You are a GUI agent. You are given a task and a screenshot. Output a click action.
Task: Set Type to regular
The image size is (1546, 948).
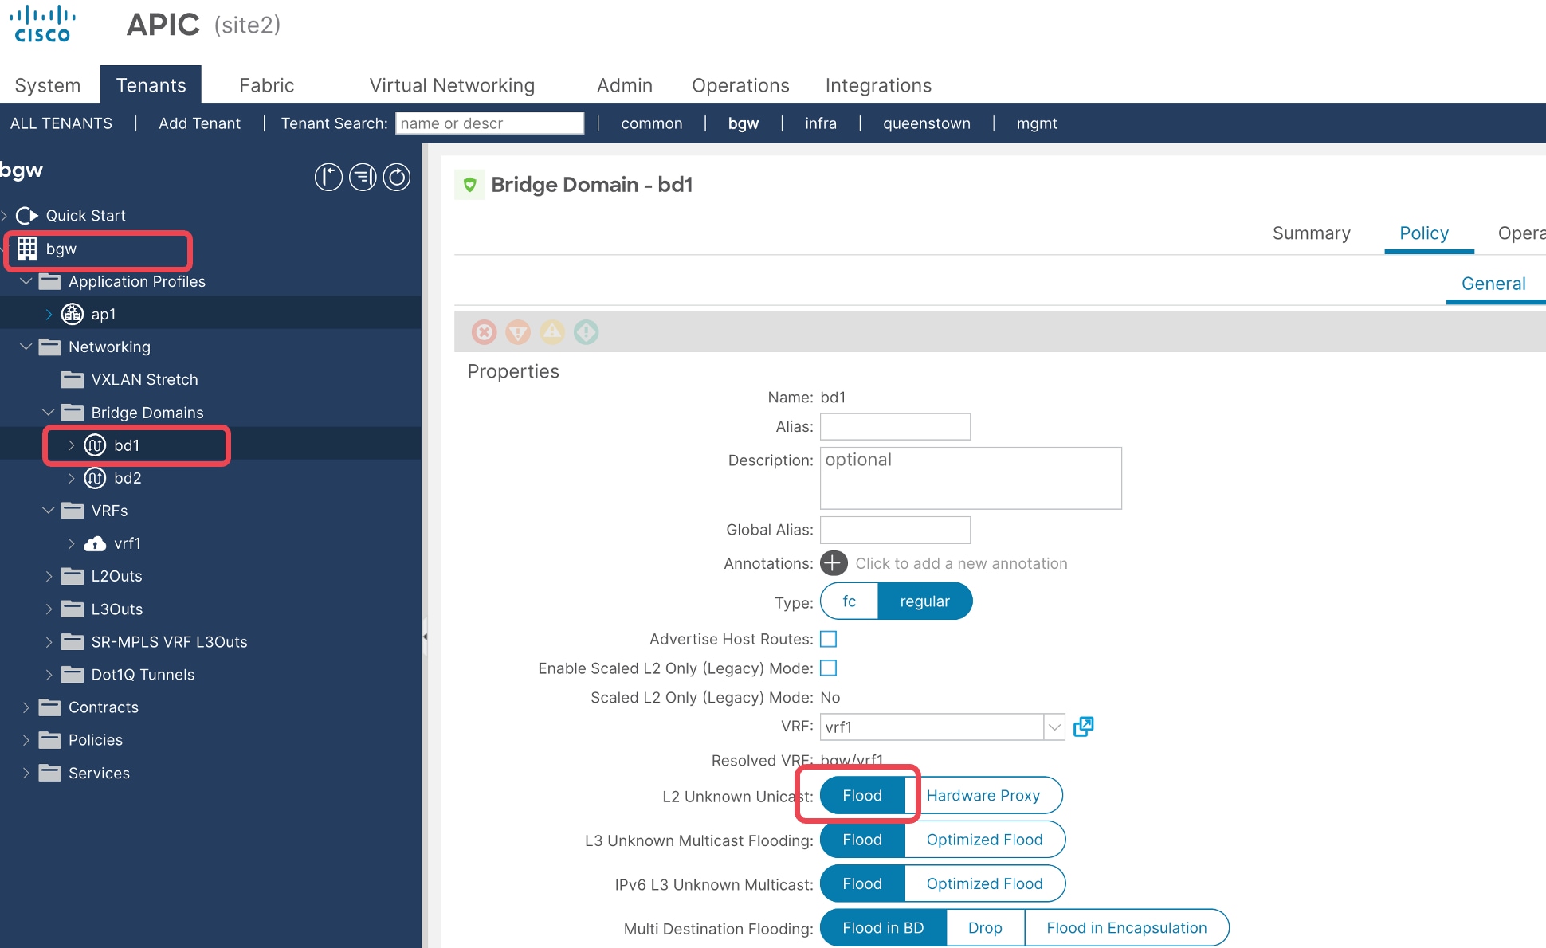[924, 601]
